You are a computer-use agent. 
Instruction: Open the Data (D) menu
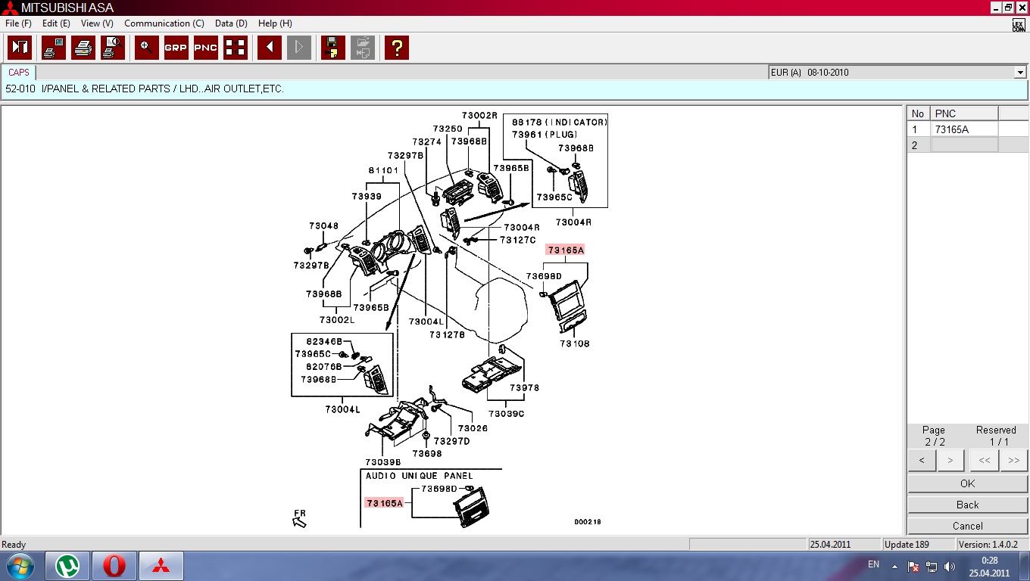point(231,23)
